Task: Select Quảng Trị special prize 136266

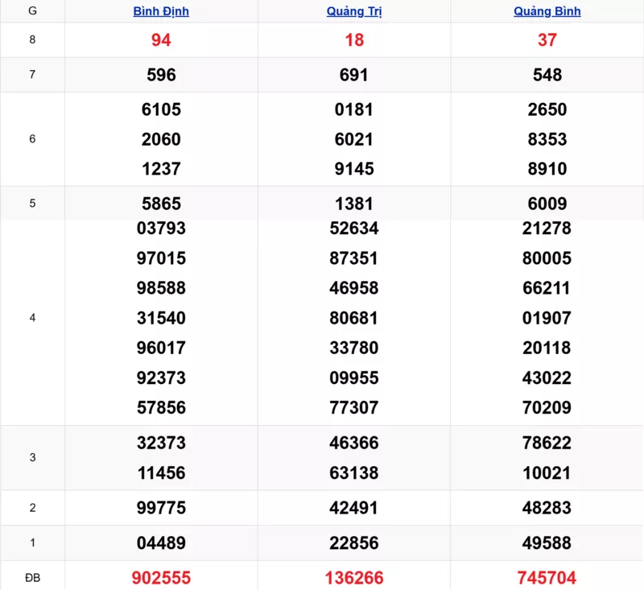Action: coord(354,578)
